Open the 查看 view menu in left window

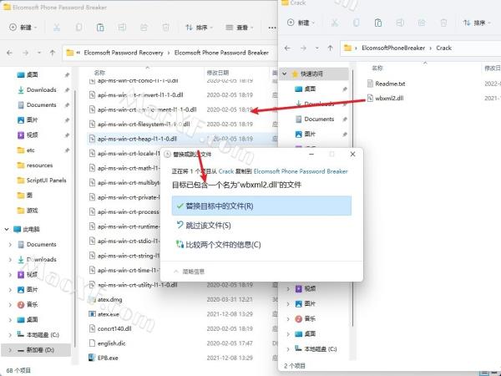coord(240,28)
